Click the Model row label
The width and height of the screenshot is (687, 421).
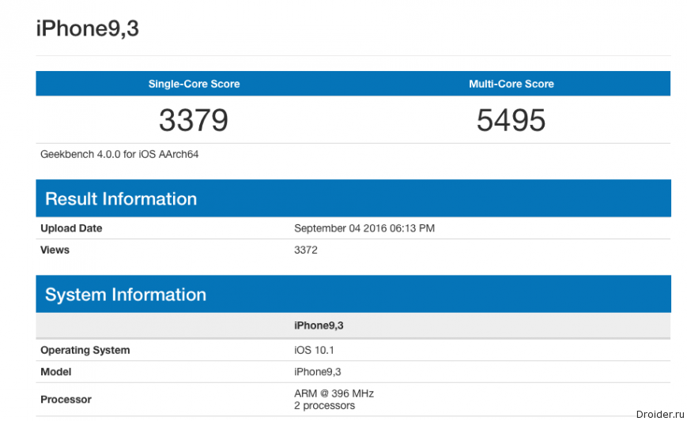55,372
